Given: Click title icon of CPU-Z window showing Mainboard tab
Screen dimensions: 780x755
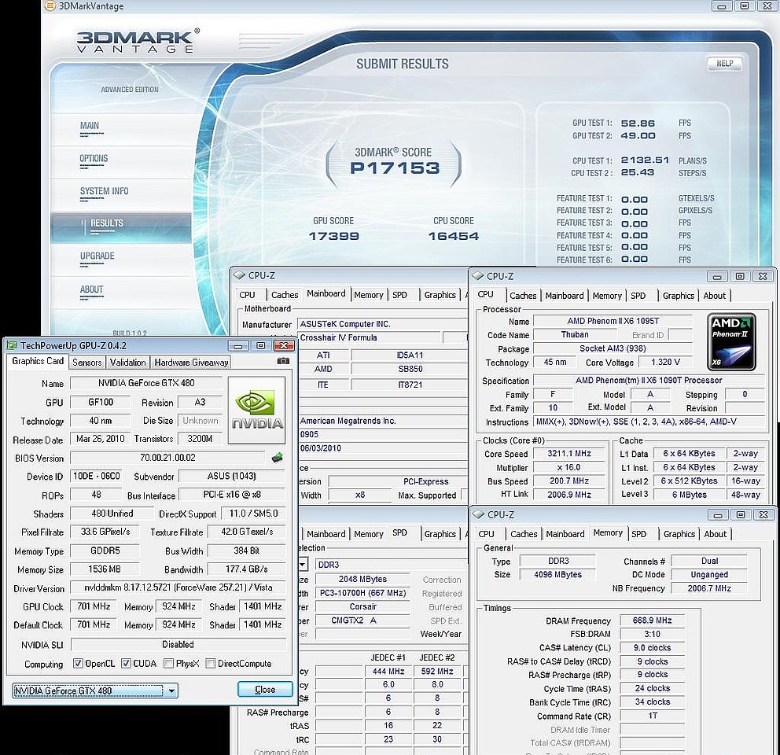Looking at the screenshot, I should (x=239, y=275).
